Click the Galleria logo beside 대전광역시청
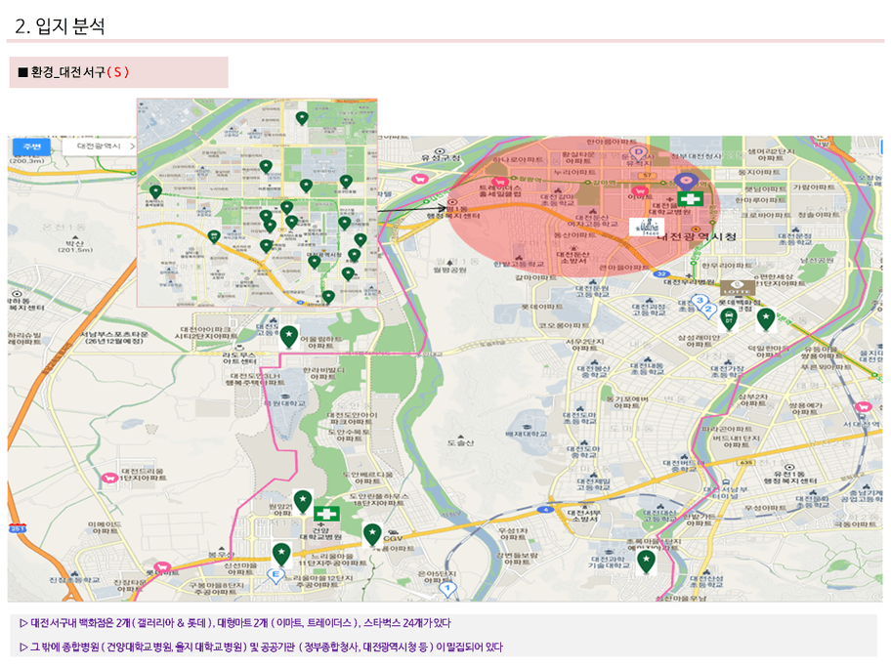The width and height of the screenshot is (891, 668). click(647, 227)
